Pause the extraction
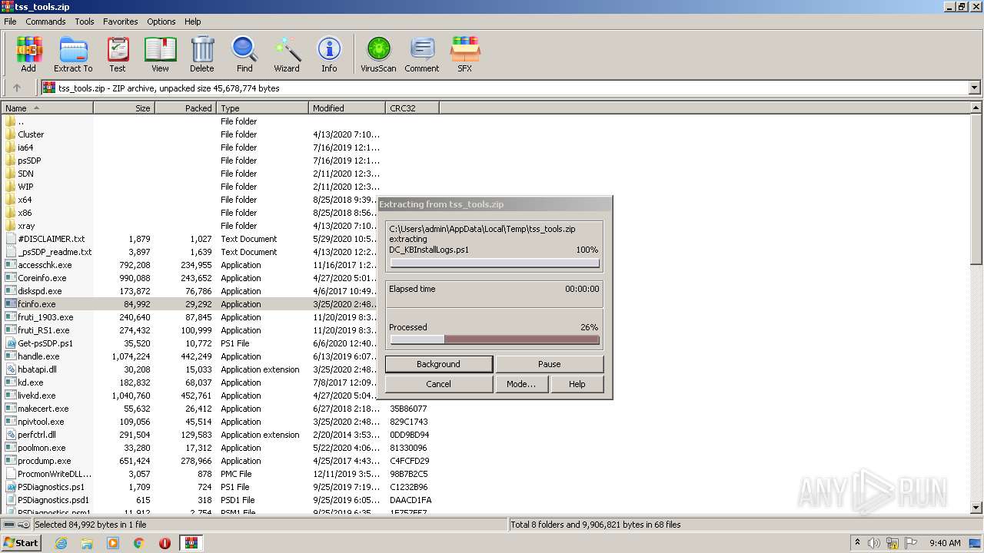984x553 pixels. 549,364
